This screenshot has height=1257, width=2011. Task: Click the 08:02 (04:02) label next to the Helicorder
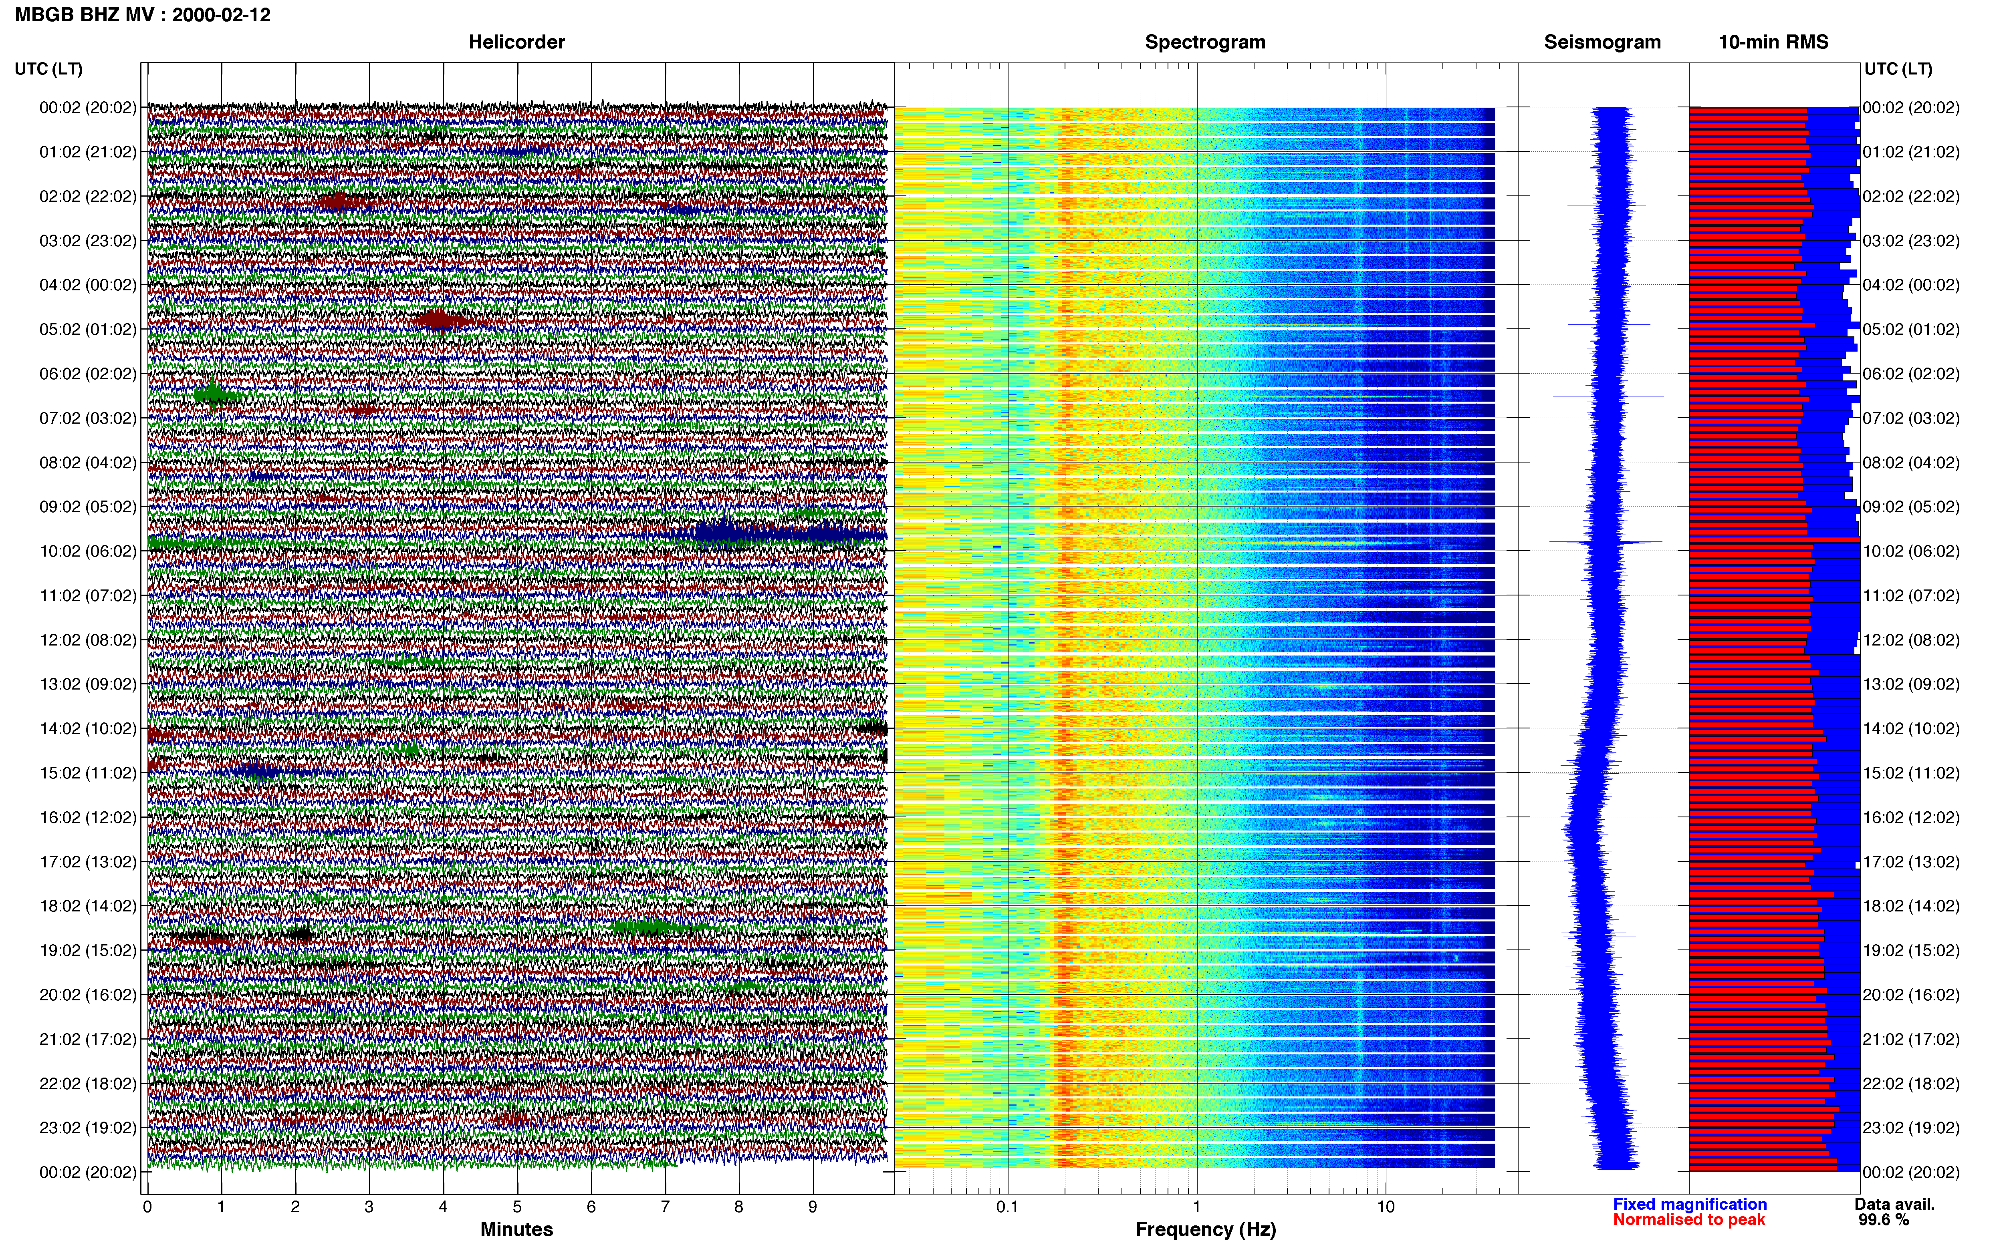click(88, 462)
